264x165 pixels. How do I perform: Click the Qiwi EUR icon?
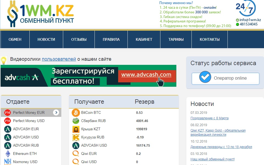[76, 154]
